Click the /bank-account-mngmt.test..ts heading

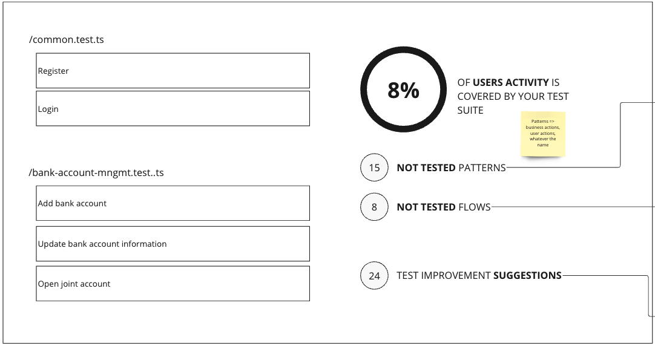tap(96, 173)
